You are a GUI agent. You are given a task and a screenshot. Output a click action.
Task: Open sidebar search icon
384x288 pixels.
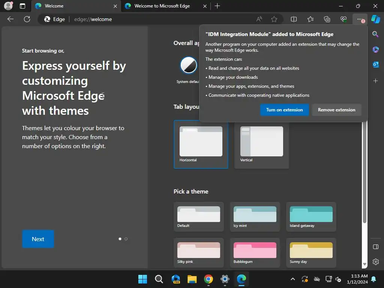point(375,34)
